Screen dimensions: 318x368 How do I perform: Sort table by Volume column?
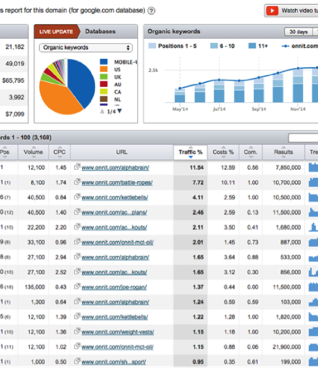[33, 153]
